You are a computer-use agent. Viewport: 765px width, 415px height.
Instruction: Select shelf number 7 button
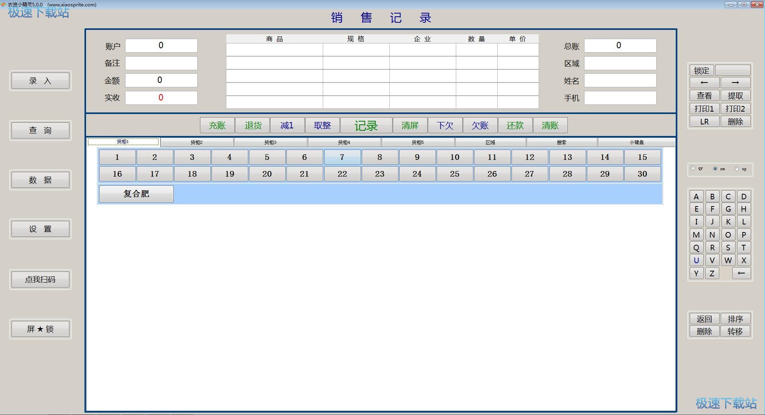point(342,157)
